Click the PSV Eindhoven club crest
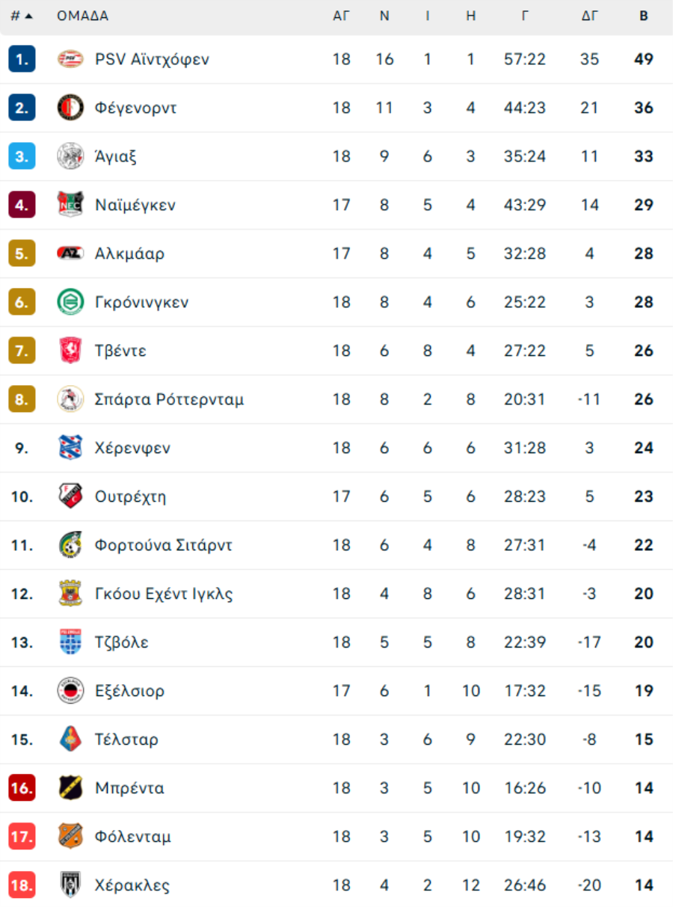 click(x=70, y=59)
